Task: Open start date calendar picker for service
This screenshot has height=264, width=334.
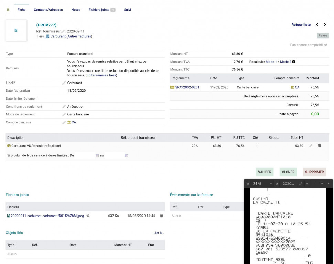Action: (x=97, y=156)
